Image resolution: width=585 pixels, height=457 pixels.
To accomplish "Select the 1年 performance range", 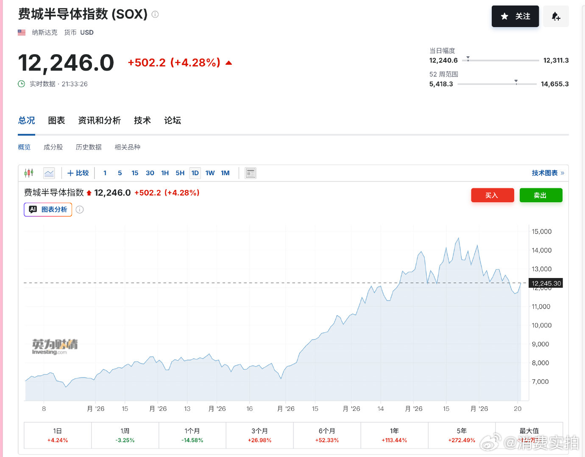I will (x=395, y=435).
